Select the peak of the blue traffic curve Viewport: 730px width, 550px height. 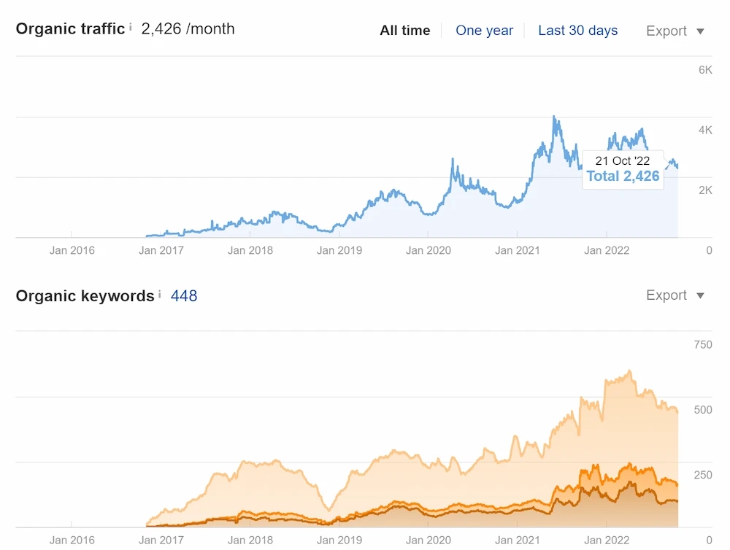[555, 117]
